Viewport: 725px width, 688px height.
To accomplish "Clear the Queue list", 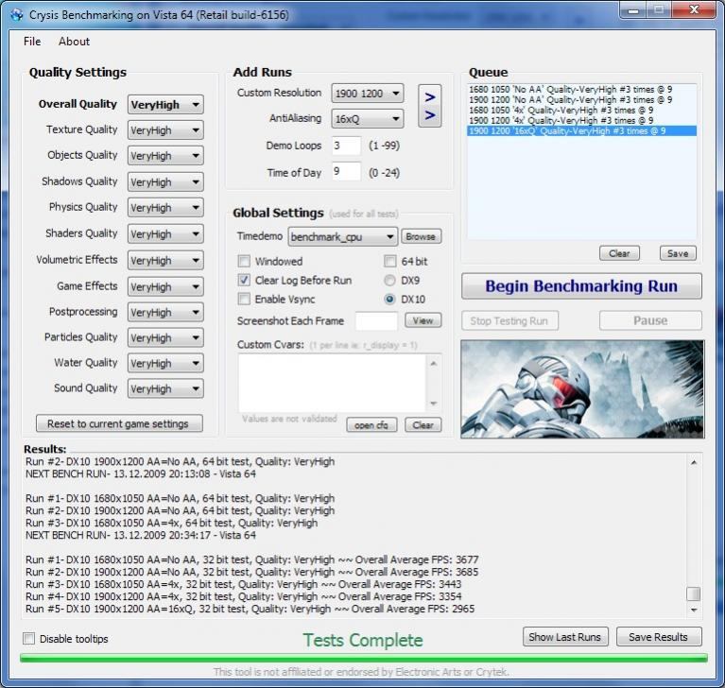I will [x=619, y=253].
